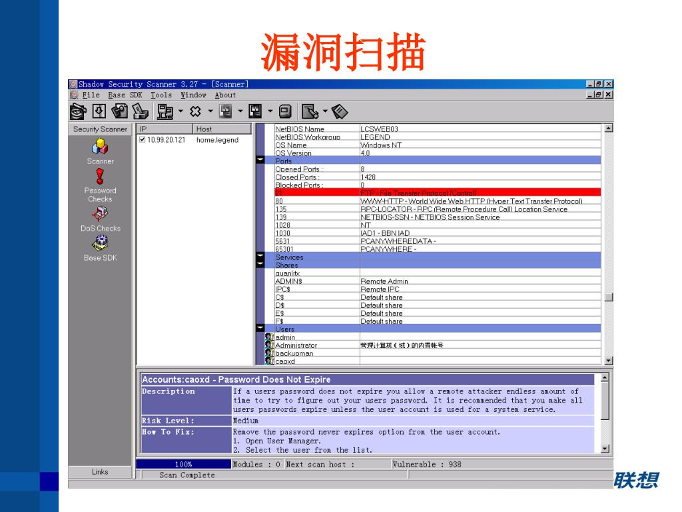The height and width of the screenshot is (512, 682).
Task: Select the port 80 WWW-HTTP row
Action: pyautogui.click(x=438, y=201)
